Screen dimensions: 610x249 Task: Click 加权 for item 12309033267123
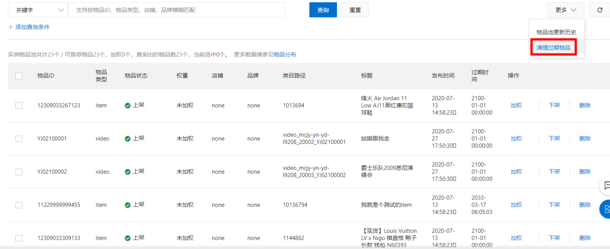[x=516, y=105]
